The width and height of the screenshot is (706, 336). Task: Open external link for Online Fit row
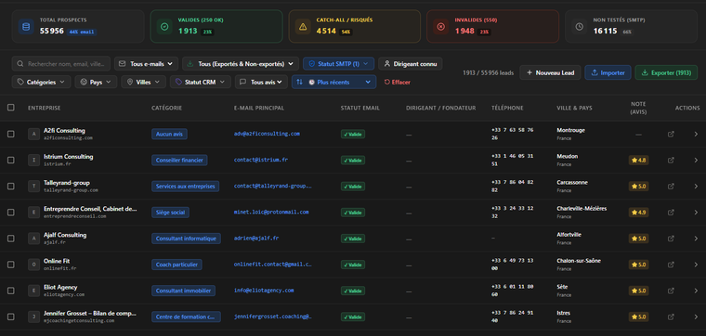coord(671,265)
